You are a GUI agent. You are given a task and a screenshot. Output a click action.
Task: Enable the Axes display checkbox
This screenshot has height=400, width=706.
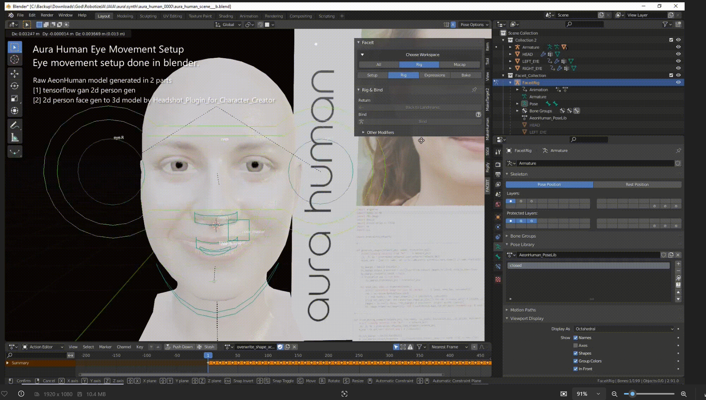576,345
